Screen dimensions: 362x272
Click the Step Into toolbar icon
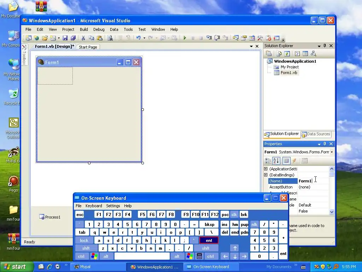pos(209,38)
